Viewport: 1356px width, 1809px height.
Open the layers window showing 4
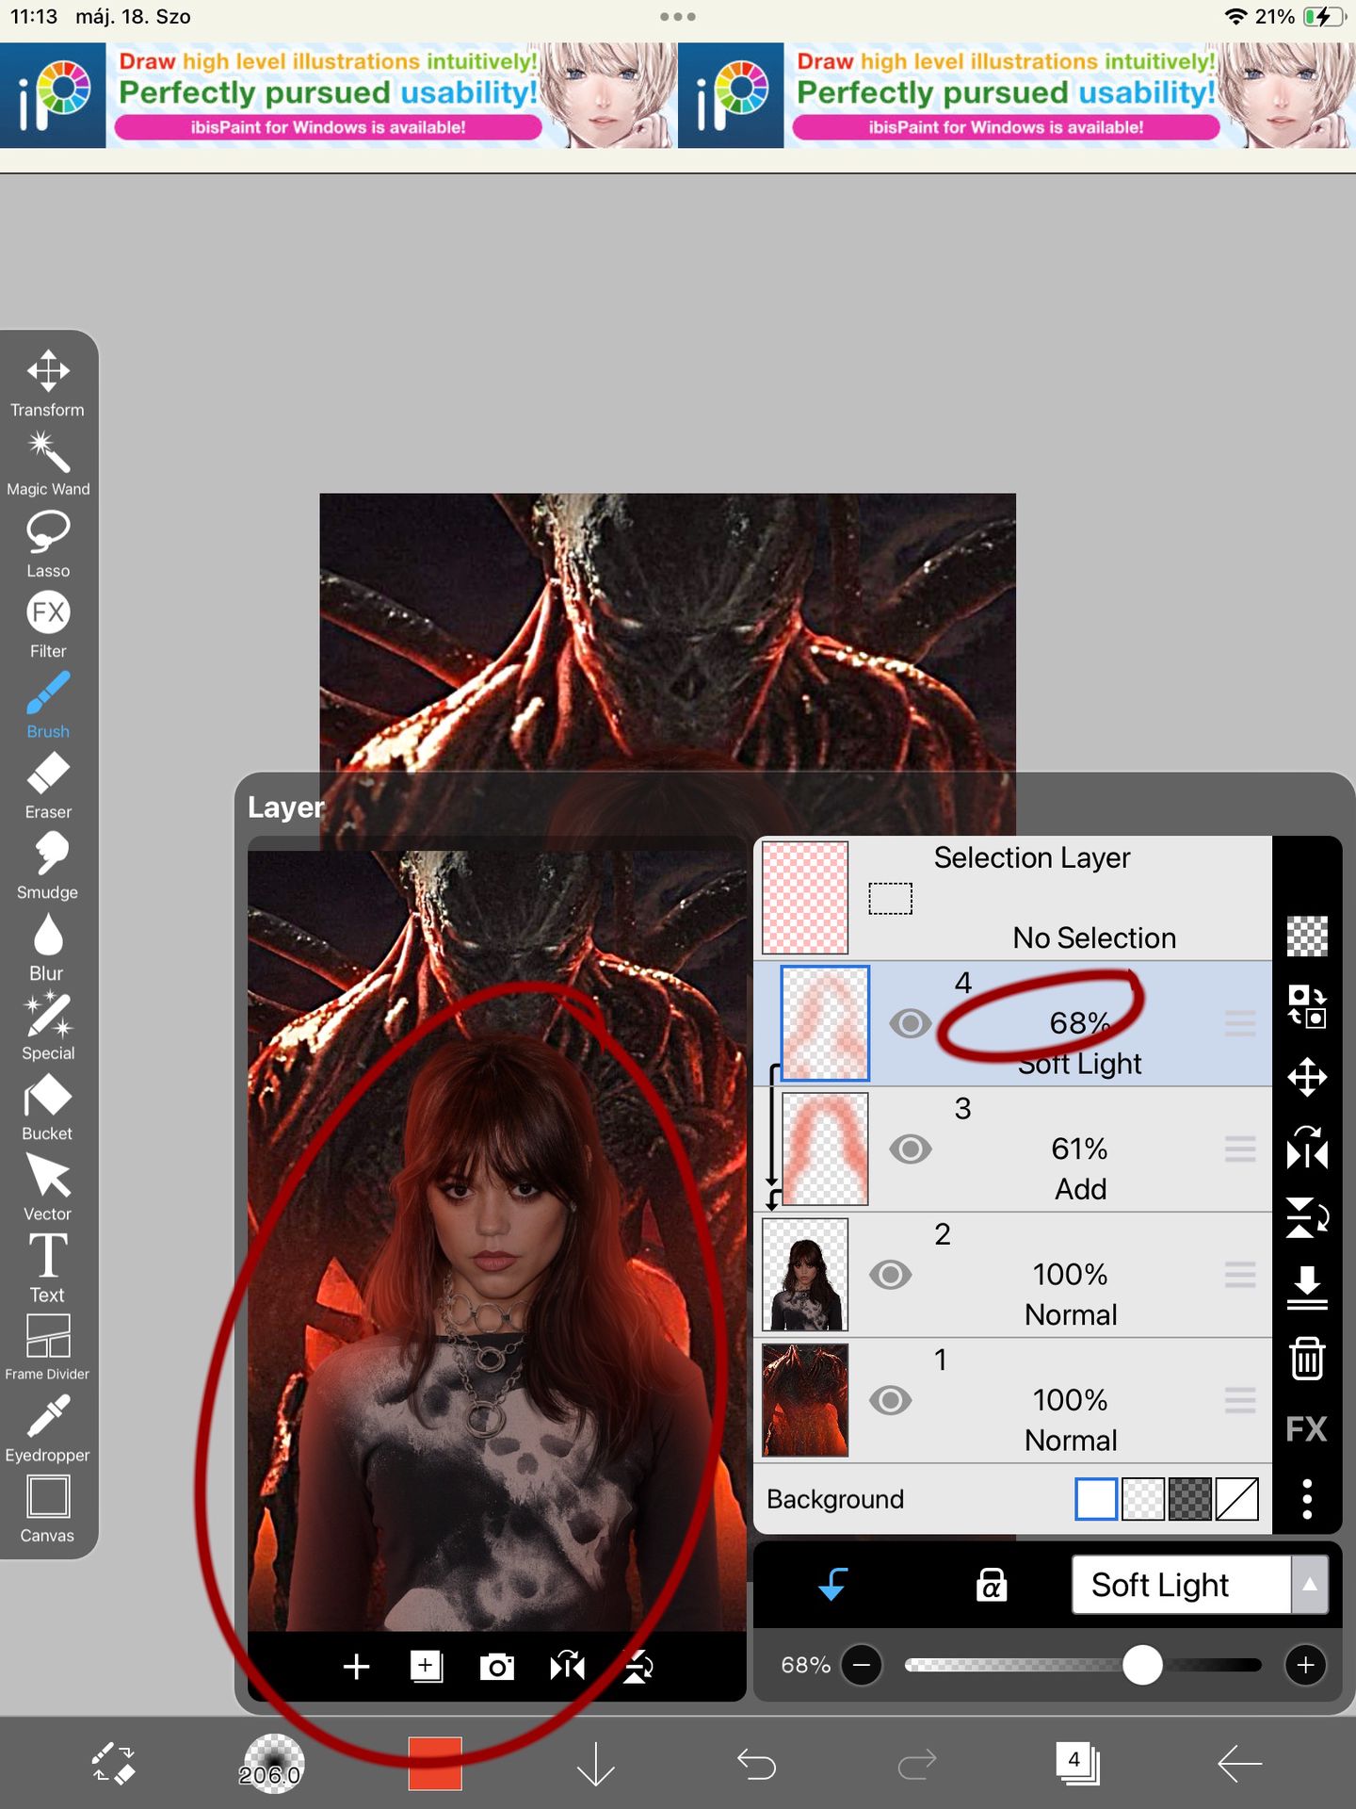(1078, 1763)
